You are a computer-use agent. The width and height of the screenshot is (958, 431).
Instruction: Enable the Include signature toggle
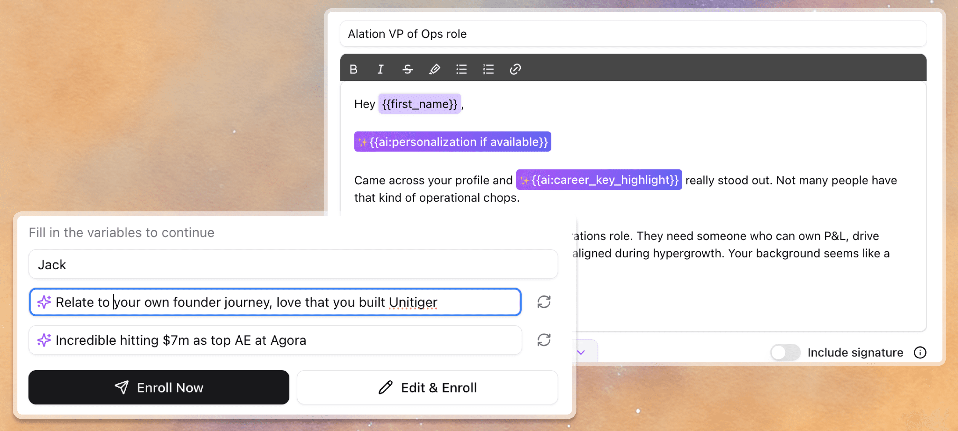[785, 353]
